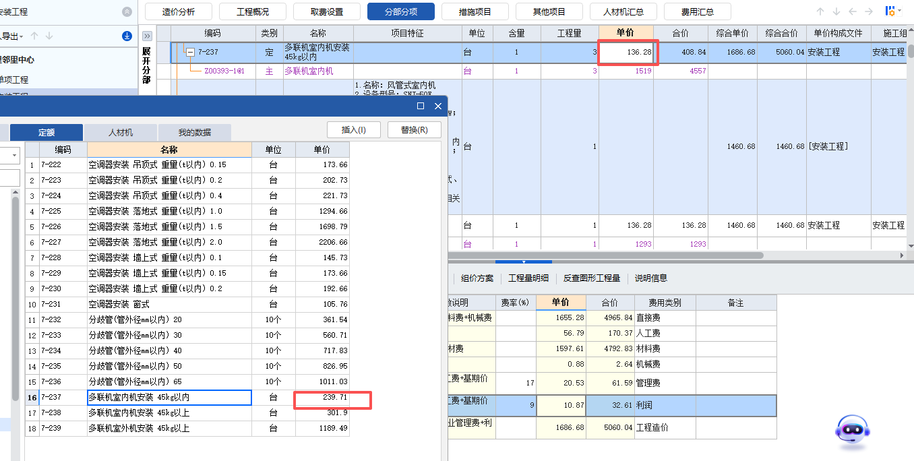Click the scroll-right arrow of the main table

[x=902, y=255]
